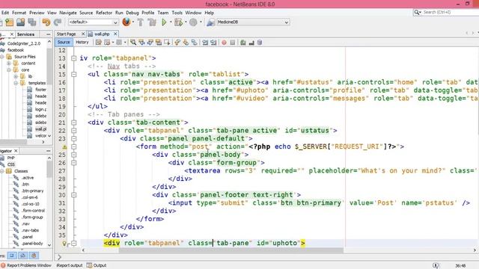Toggle the first Navigator filter button

pyautogui.click(x=12, y=256)
